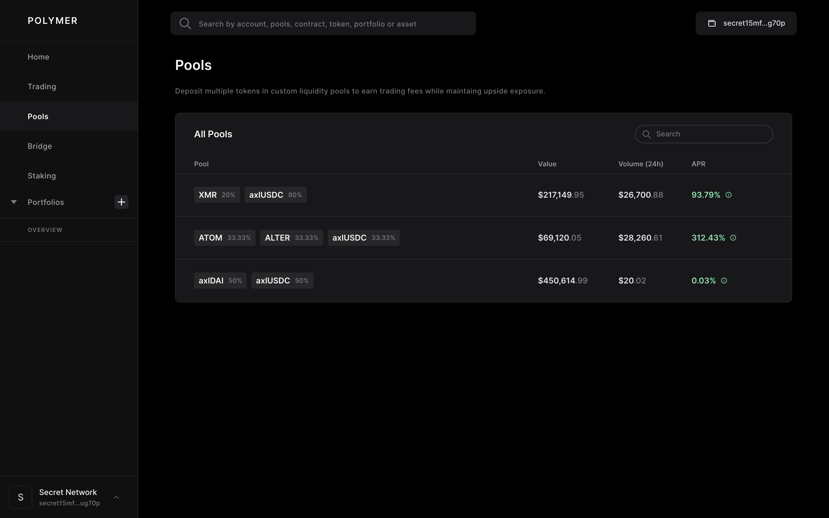
Task: Click the info icon next to 312.43% APR
Action: pyautogui.click(x=733, y=238)
